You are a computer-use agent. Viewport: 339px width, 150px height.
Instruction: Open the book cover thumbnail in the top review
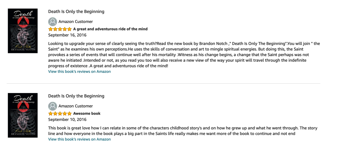[23, 31]
